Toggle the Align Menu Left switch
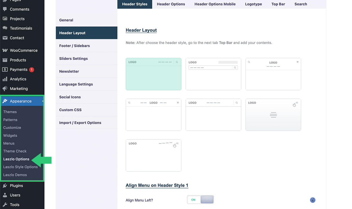 click(x=200, y=200)
